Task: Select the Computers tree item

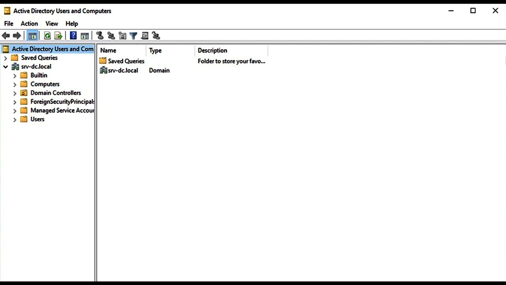Action: point(45,84)
